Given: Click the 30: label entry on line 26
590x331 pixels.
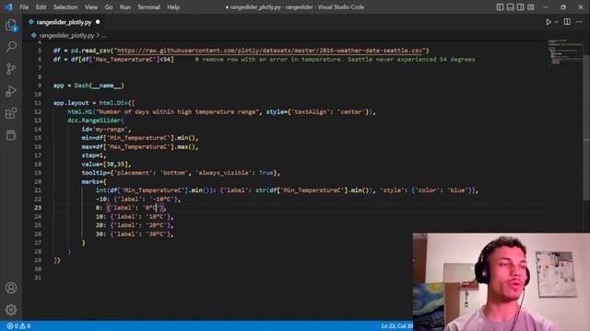Looking at the screenshot, I should point(135,234).
